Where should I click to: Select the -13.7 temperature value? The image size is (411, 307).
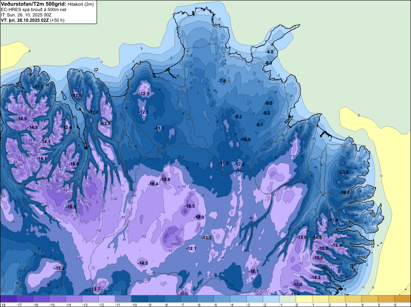tap(96, 289)
